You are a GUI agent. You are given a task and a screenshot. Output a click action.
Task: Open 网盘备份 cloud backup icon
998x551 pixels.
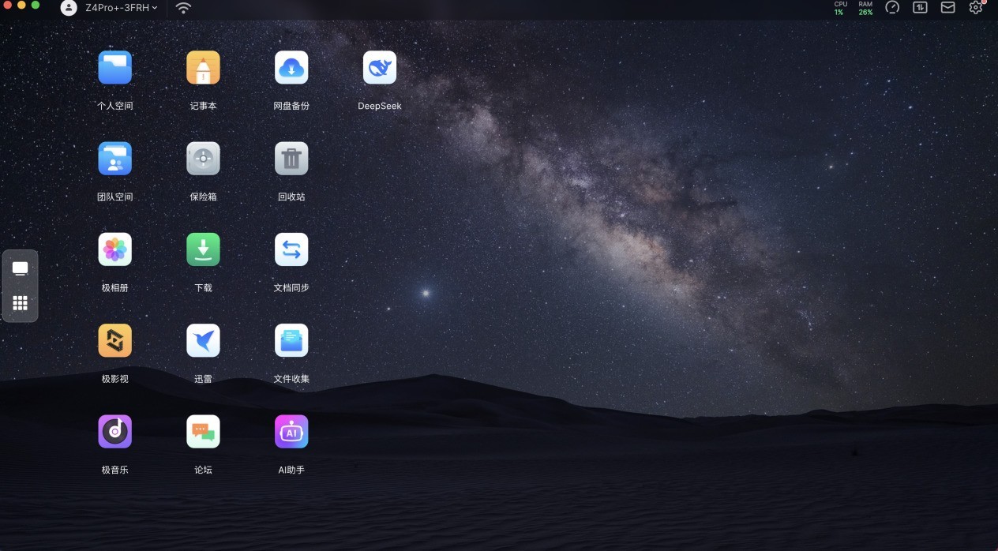coord(291,68)
